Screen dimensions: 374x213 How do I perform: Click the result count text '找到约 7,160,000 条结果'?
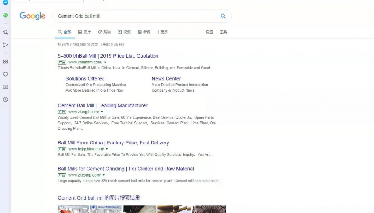[78, 44]
